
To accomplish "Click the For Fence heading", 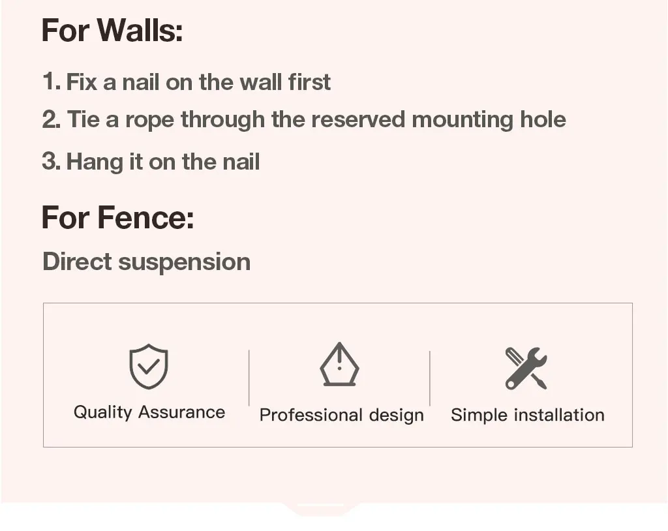I will (117, 217).
